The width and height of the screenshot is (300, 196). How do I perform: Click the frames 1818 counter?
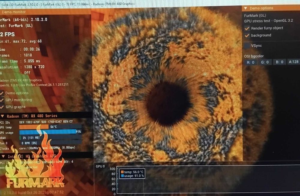28,55
